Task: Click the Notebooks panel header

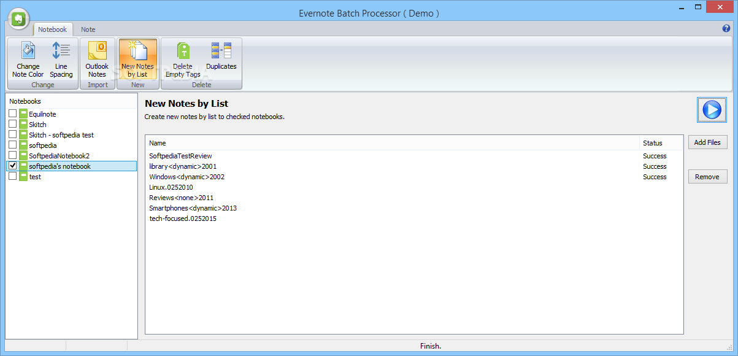Action: pyautogui.click(x=72, y=101)
